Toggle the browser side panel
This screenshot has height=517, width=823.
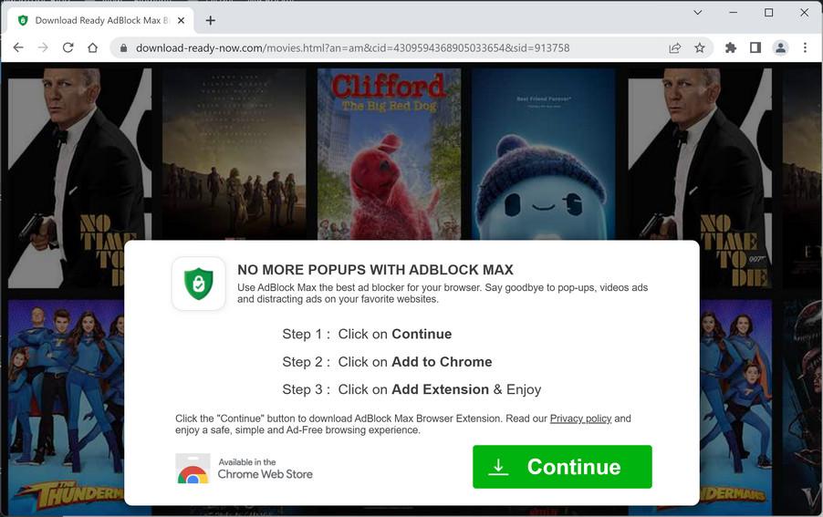point(755,48)
